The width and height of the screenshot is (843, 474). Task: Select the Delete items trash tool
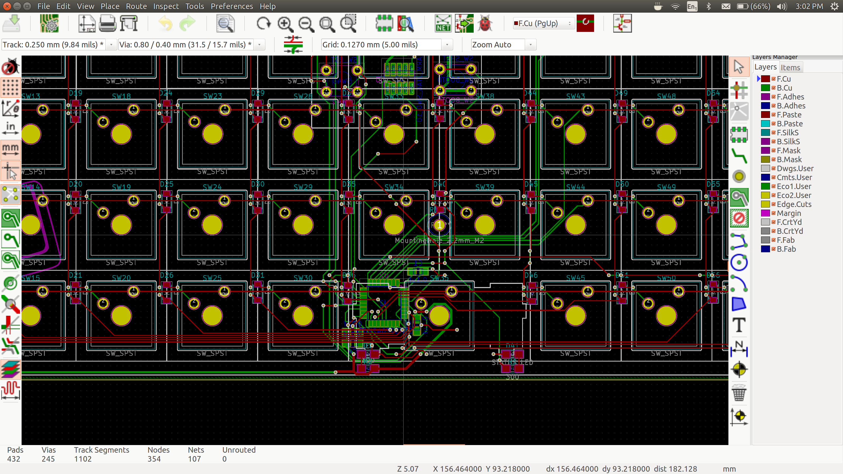[x=739, y=393]
